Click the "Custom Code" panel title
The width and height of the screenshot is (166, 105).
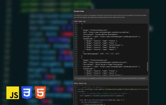[79, 11]
